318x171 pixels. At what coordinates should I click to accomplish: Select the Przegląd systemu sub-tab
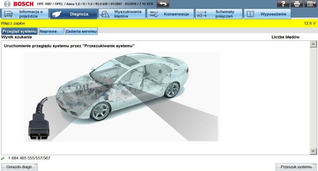(x=19, y=31)
